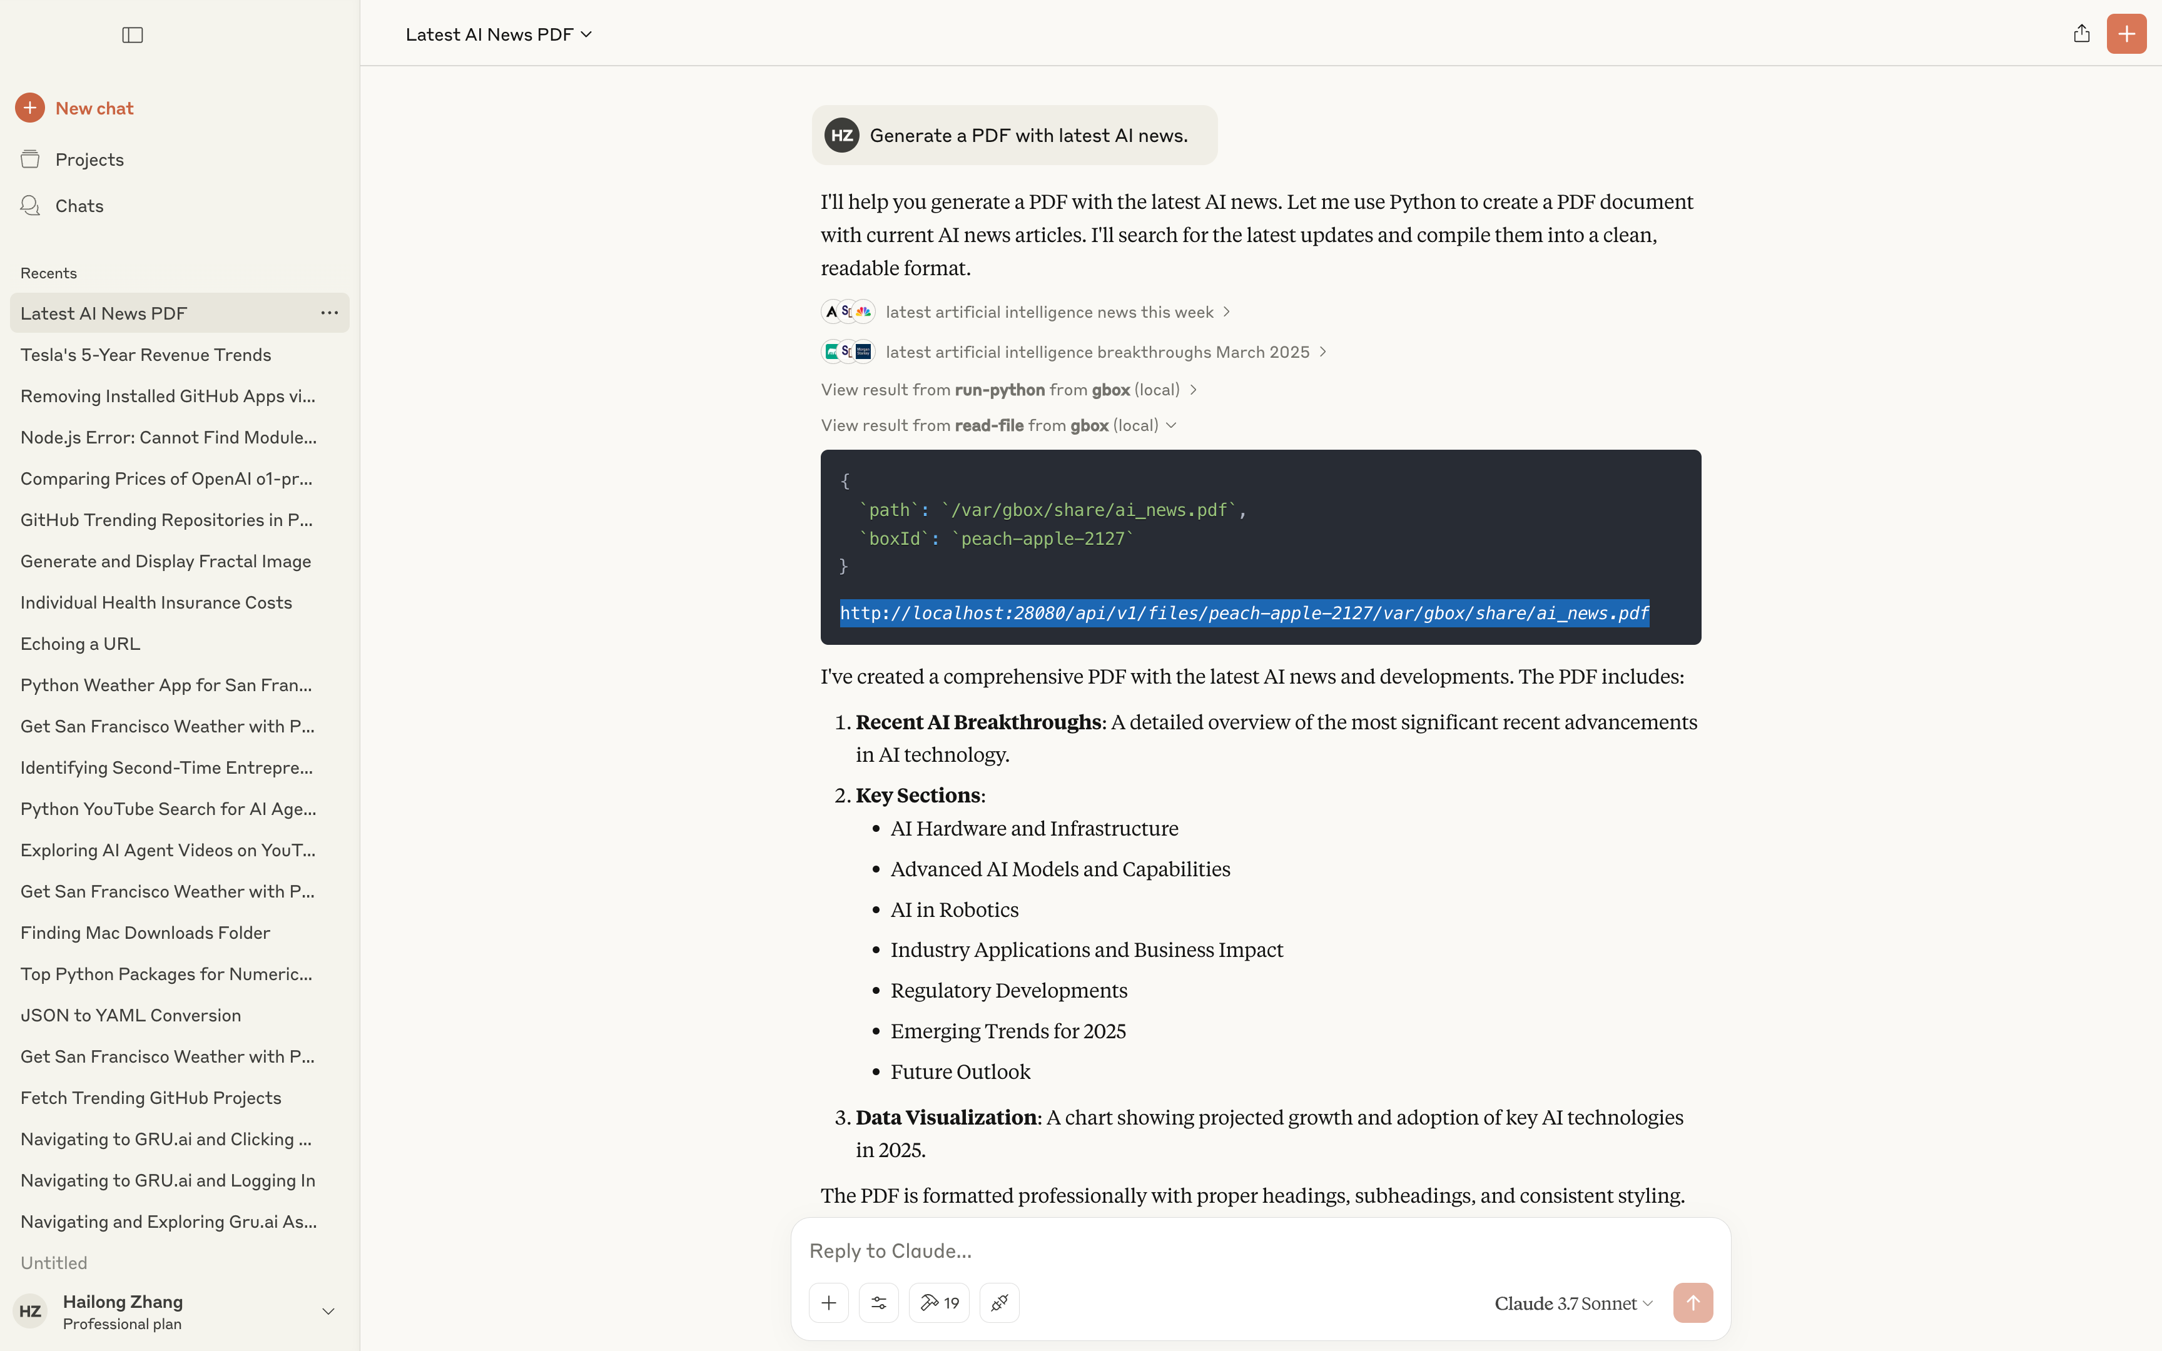Click the connector plug icon in composer
Viewport: 2162px width, 1351px height.
tap(1000, 1303)
